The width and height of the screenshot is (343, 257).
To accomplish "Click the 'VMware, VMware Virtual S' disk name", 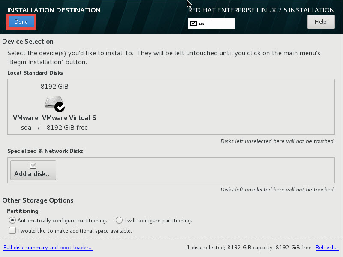I will 54,118.
